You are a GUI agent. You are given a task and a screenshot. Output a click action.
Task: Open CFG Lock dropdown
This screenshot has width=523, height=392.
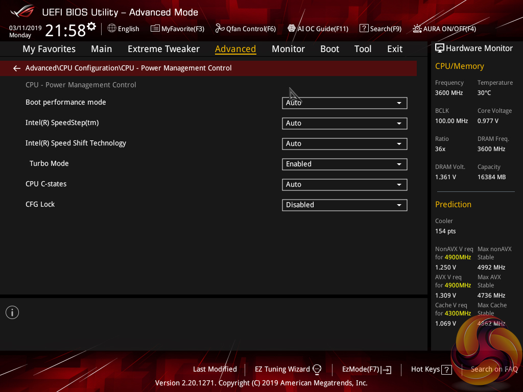(345, 205)
